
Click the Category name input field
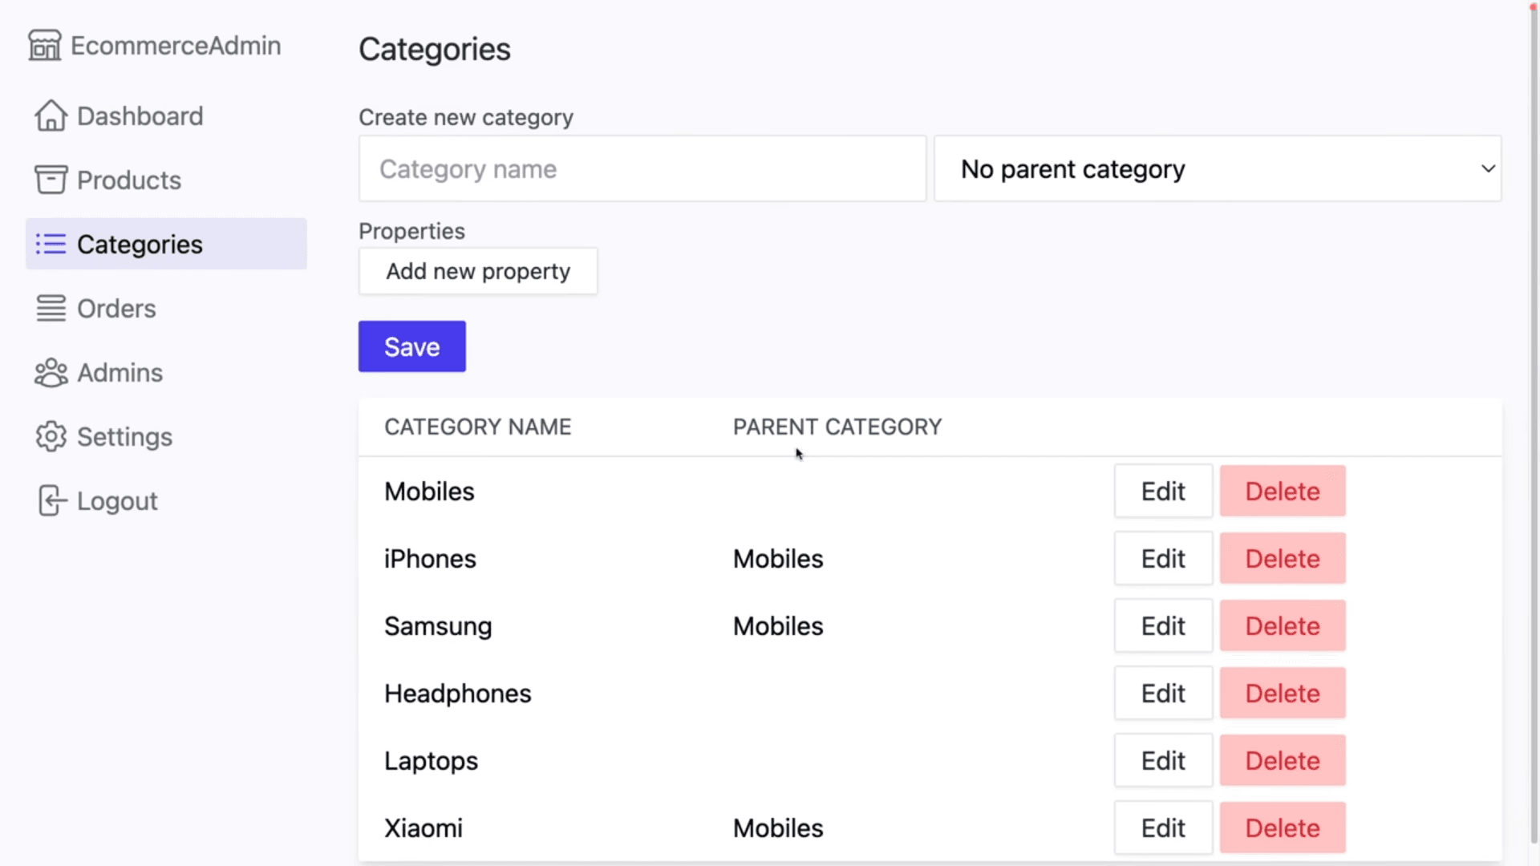click(x=642, y=168)
